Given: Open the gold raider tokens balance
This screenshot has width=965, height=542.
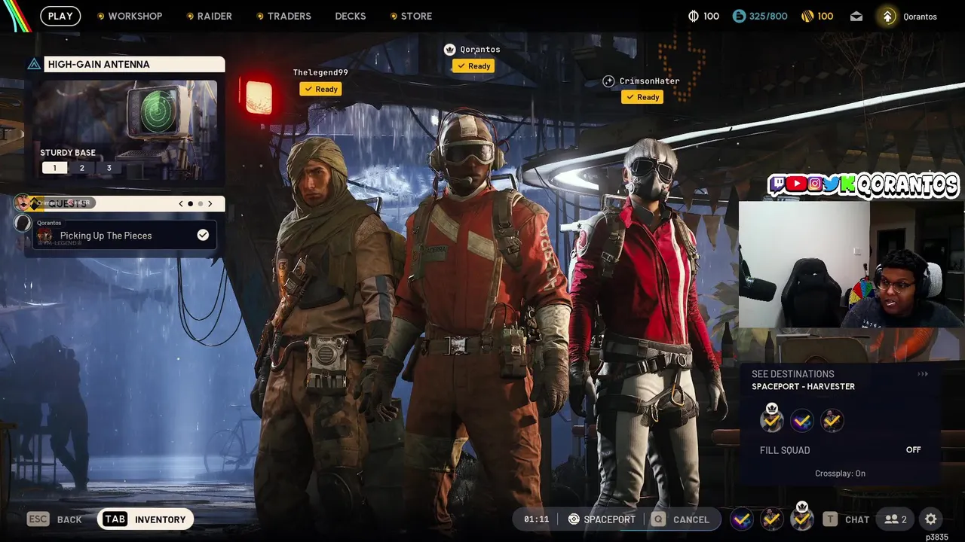Looking at the screenshot, I should click(816, 16).
